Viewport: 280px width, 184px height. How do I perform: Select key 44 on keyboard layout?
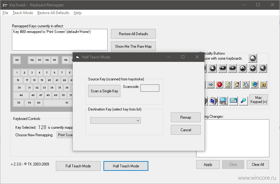(21, 95)
